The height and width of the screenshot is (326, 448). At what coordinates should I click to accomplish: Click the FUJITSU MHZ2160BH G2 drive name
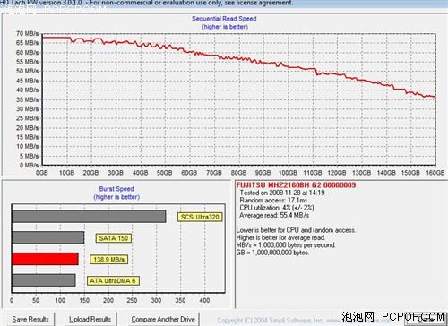point(296,185)
